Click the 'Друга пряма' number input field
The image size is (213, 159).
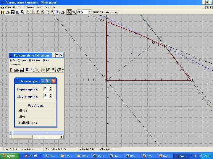46,96
